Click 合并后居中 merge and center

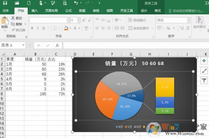139,28
